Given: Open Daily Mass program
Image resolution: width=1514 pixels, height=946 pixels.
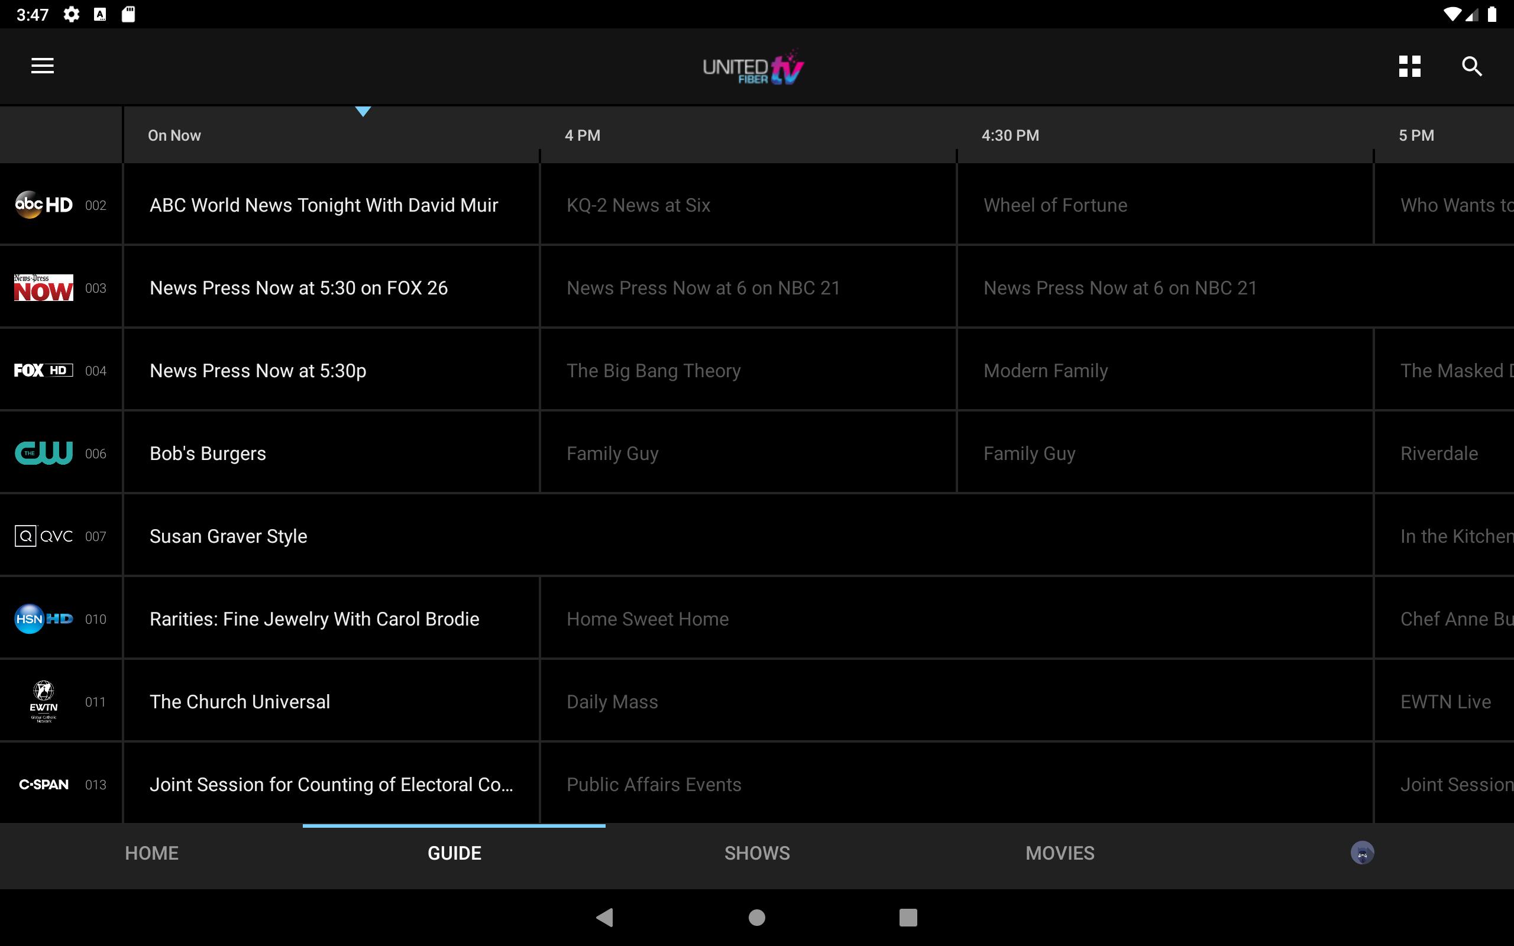Looking at the screenshot, I should (956, 701).
